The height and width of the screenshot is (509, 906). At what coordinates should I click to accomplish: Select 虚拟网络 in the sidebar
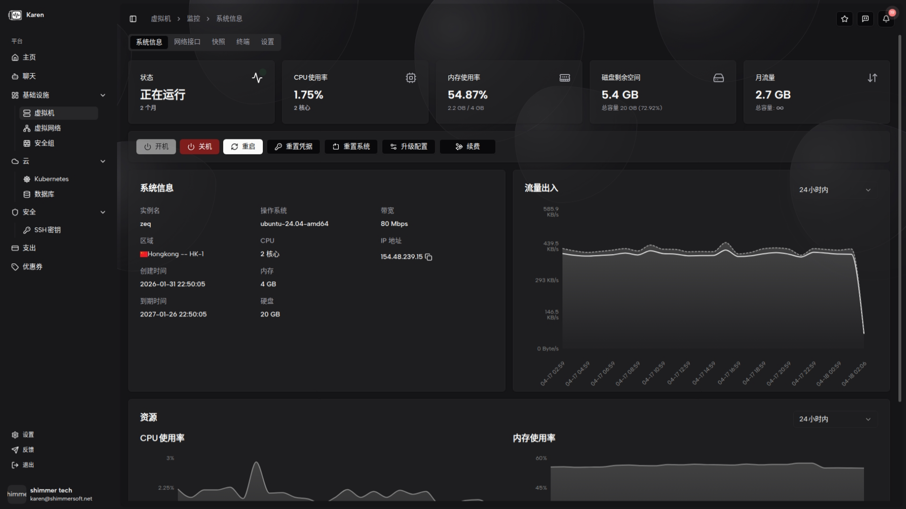48,128
